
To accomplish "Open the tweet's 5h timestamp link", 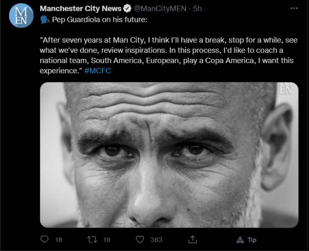I will 197,9.
